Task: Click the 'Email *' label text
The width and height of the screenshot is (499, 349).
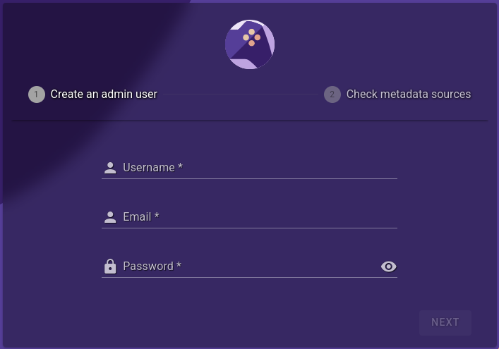Action: tap(140, 217)
